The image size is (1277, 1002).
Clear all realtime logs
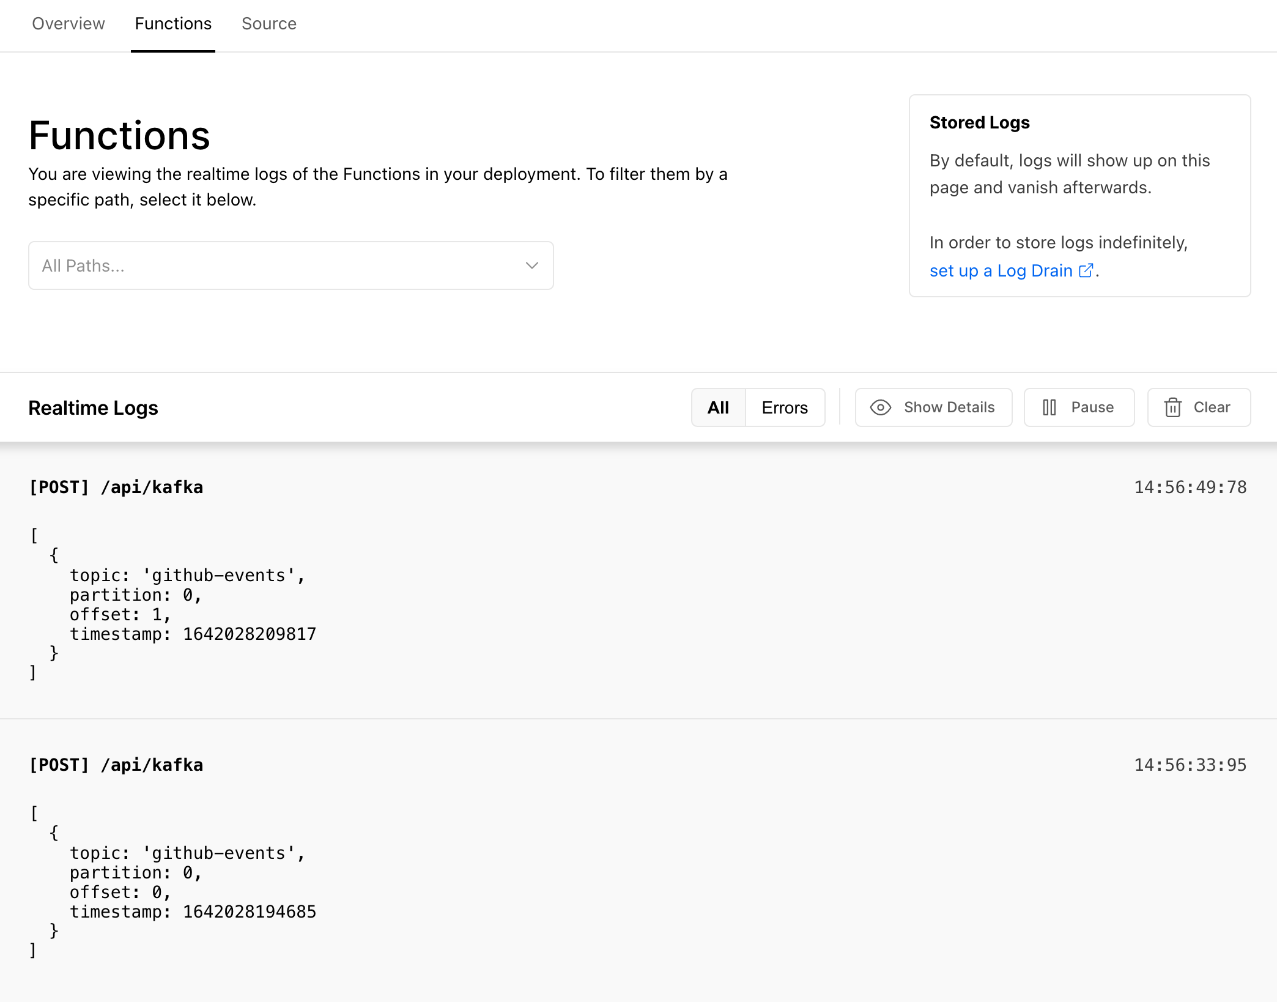[1198, 407]
